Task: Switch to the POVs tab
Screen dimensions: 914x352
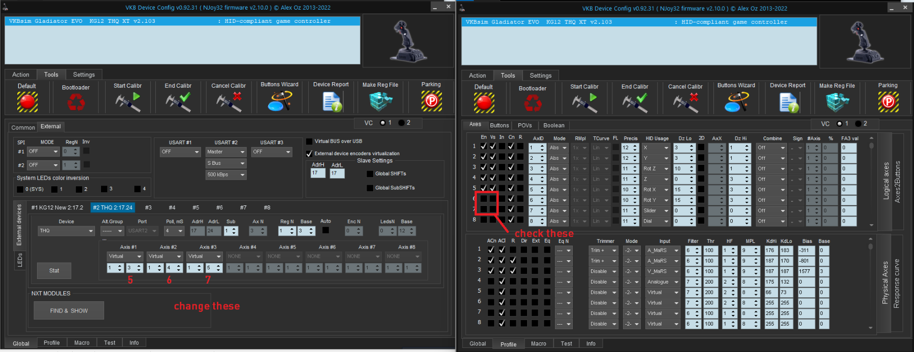Action: [x=525, y=125]
